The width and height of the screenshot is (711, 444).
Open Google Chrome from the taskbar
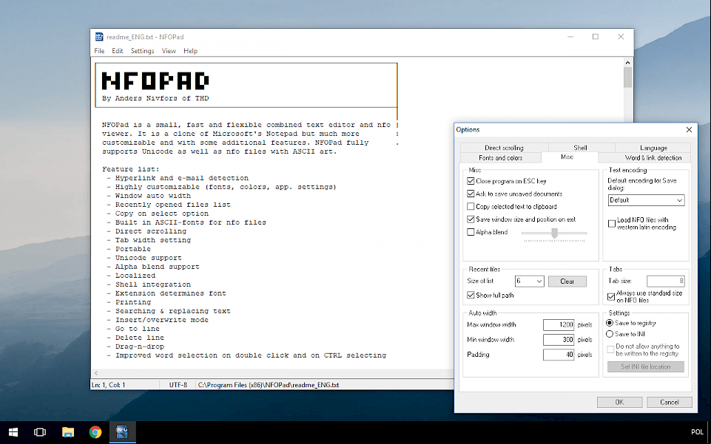tap(95, 432)
